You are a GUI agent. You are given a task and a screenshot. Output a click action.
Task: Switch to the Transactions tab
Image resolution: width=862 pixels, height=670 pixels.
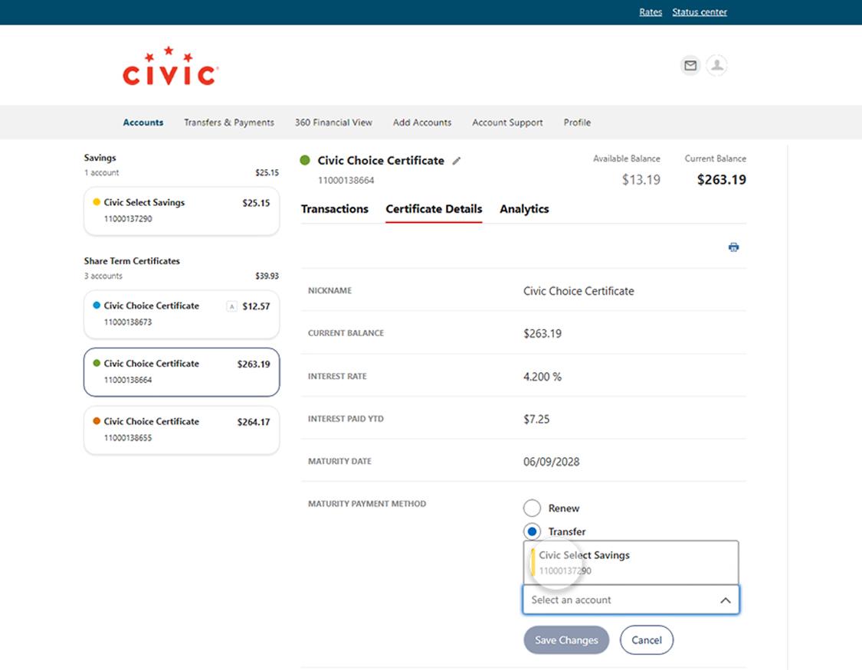pos(335,209)
